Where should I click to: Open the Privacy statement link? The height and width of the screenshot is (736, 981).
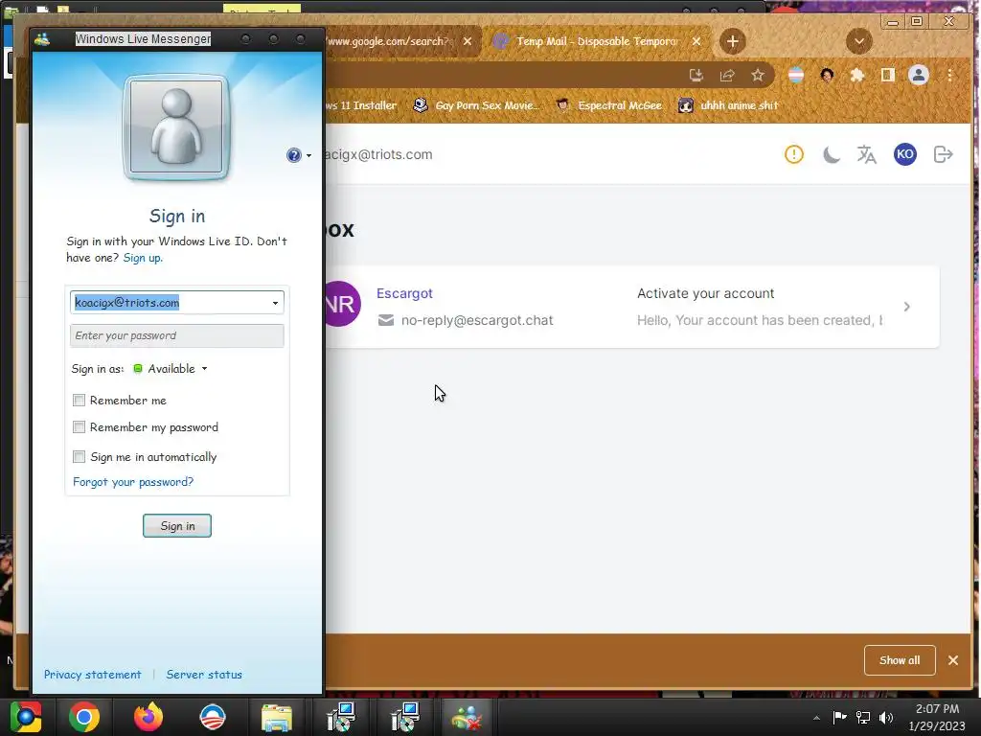click(93, 675)
